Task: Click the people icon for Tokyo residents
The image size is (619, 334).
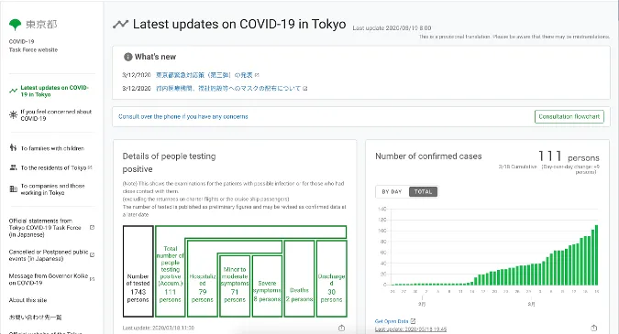Action: click(x=13, y=167)
